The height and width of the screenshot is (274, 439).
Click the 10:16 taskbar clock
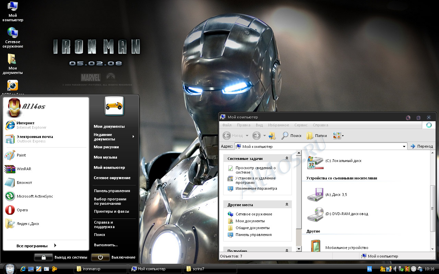point(429,269)
